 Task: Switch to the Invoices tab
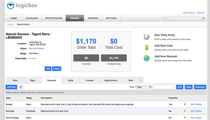[89, 80]
